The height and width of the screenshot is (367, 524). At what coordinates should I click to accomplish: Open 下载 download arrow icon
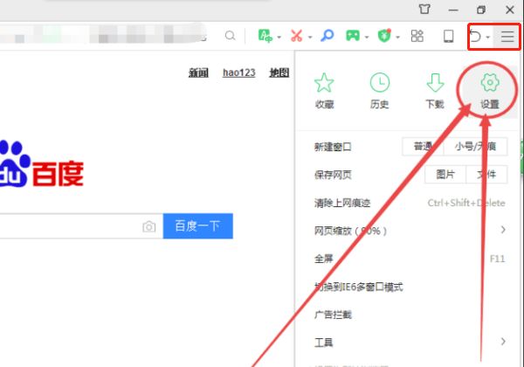tap(435, 82)
